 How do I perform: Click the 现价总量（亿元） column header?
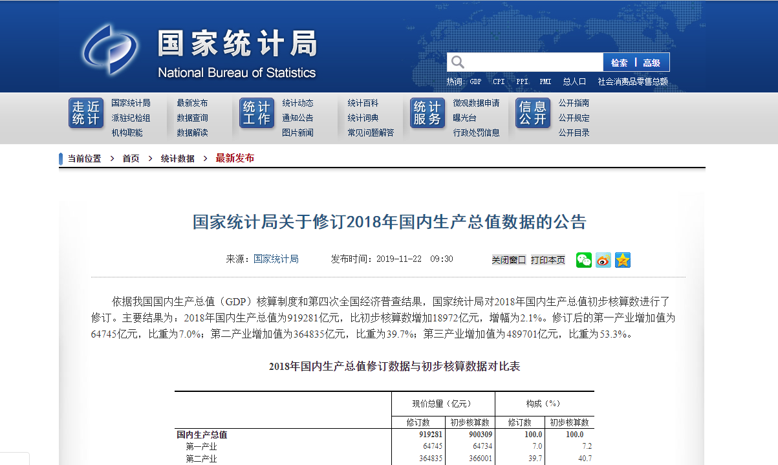442,404
